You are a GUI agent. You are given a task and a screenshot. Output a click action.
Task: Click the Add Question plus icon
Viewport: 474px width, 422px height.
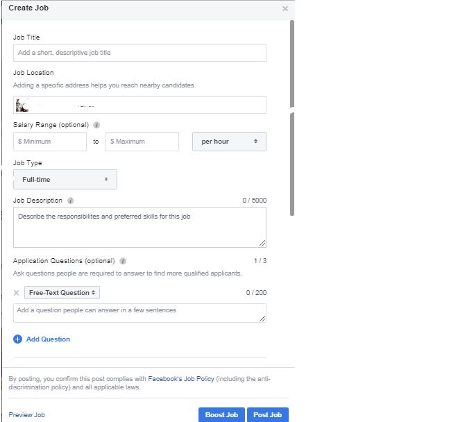pyautogui.click(x=17, y=339)
